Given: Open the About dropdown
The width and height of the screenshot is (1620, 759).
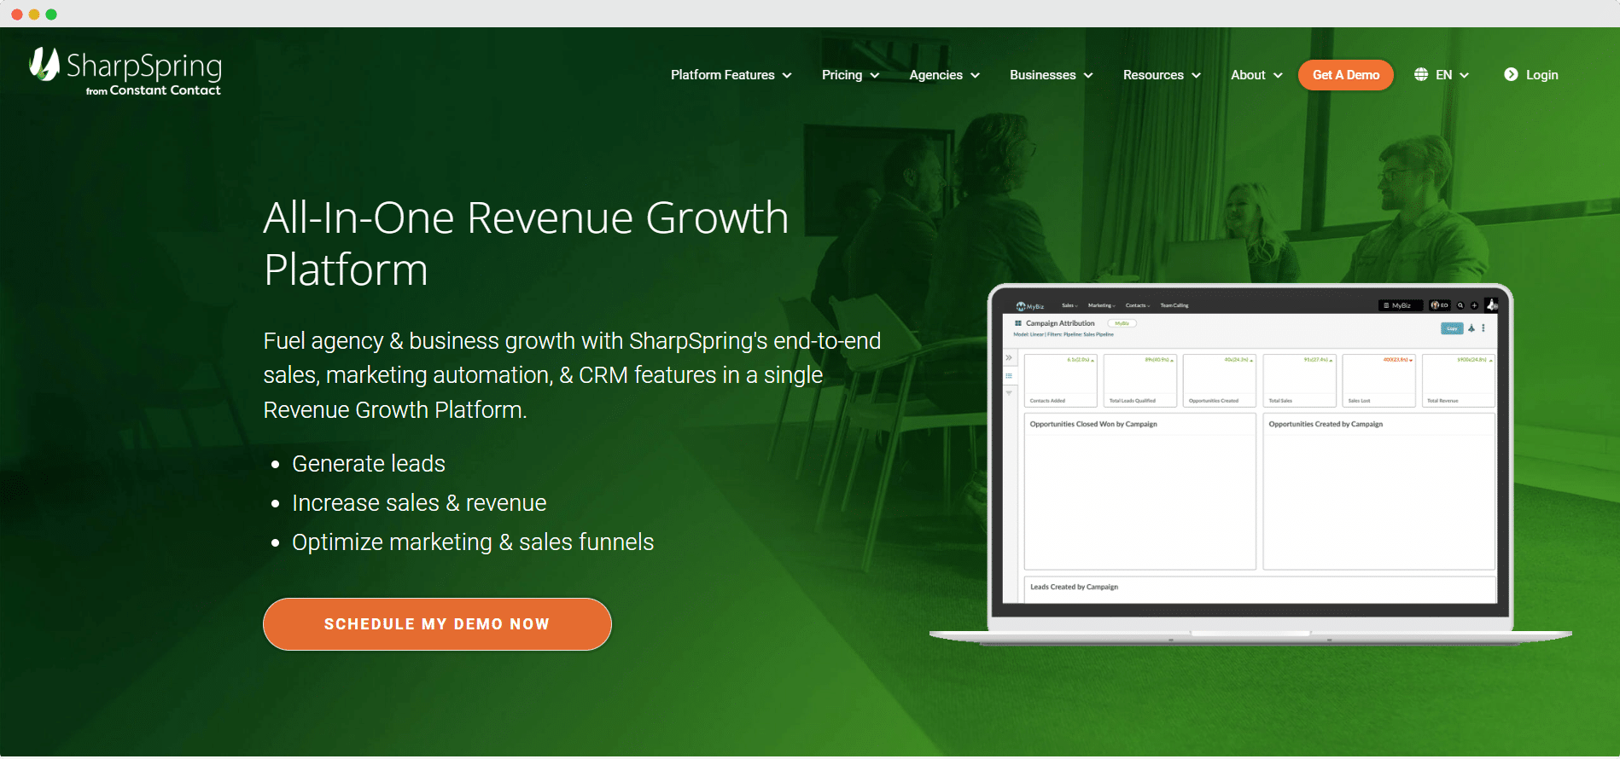Looking at the screenshot, I should click(x=1256, y=75).
